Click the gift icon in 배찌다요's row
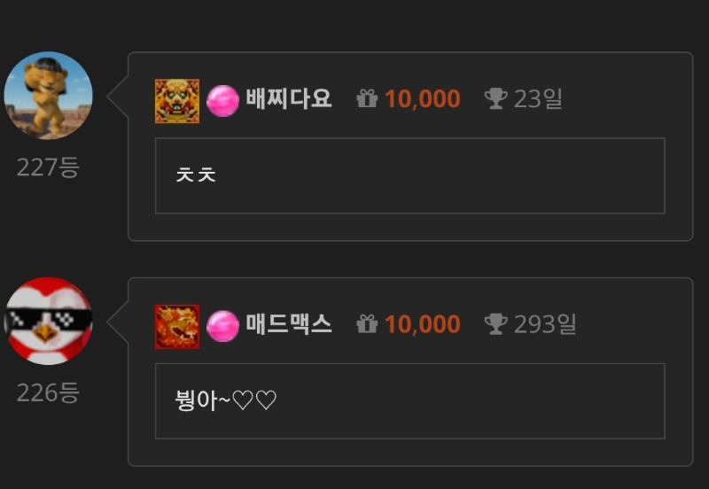 367,98
